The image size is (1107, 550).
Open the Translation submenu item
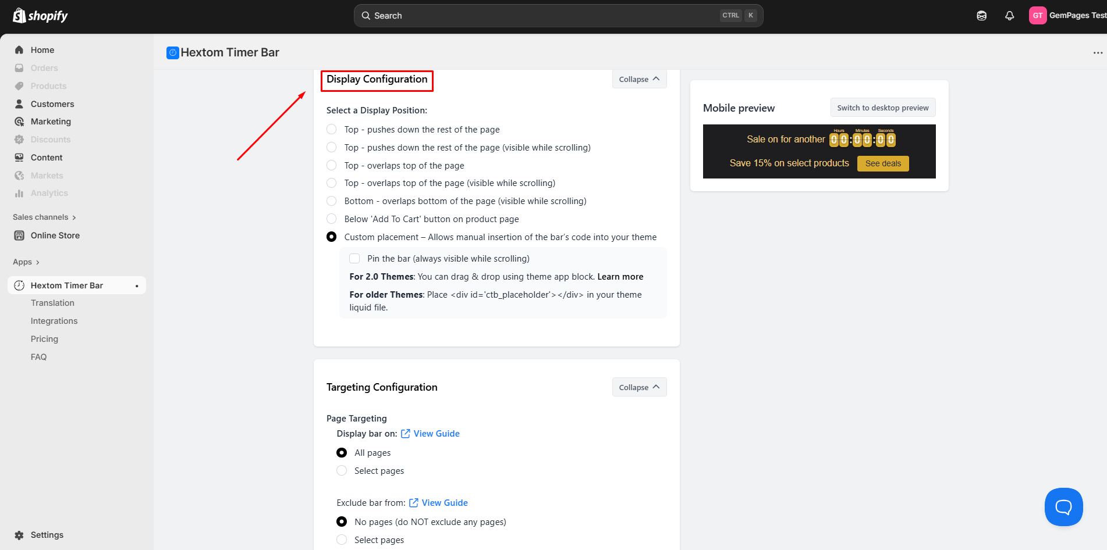(x=52, y=303)
